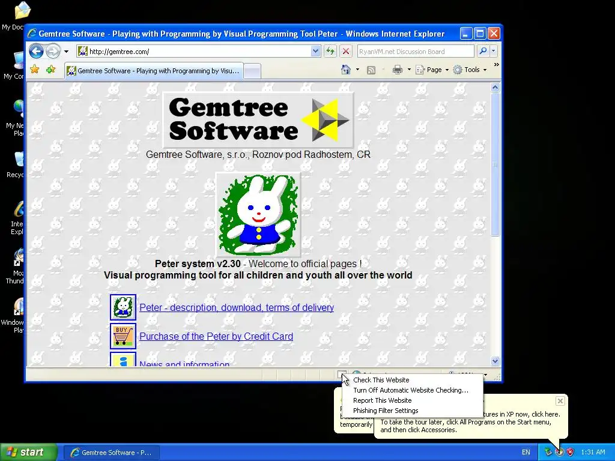The height and width of the screenshot is (461, 615).
Task: Open the recent pages dropdown arrow
Action: 66,52
